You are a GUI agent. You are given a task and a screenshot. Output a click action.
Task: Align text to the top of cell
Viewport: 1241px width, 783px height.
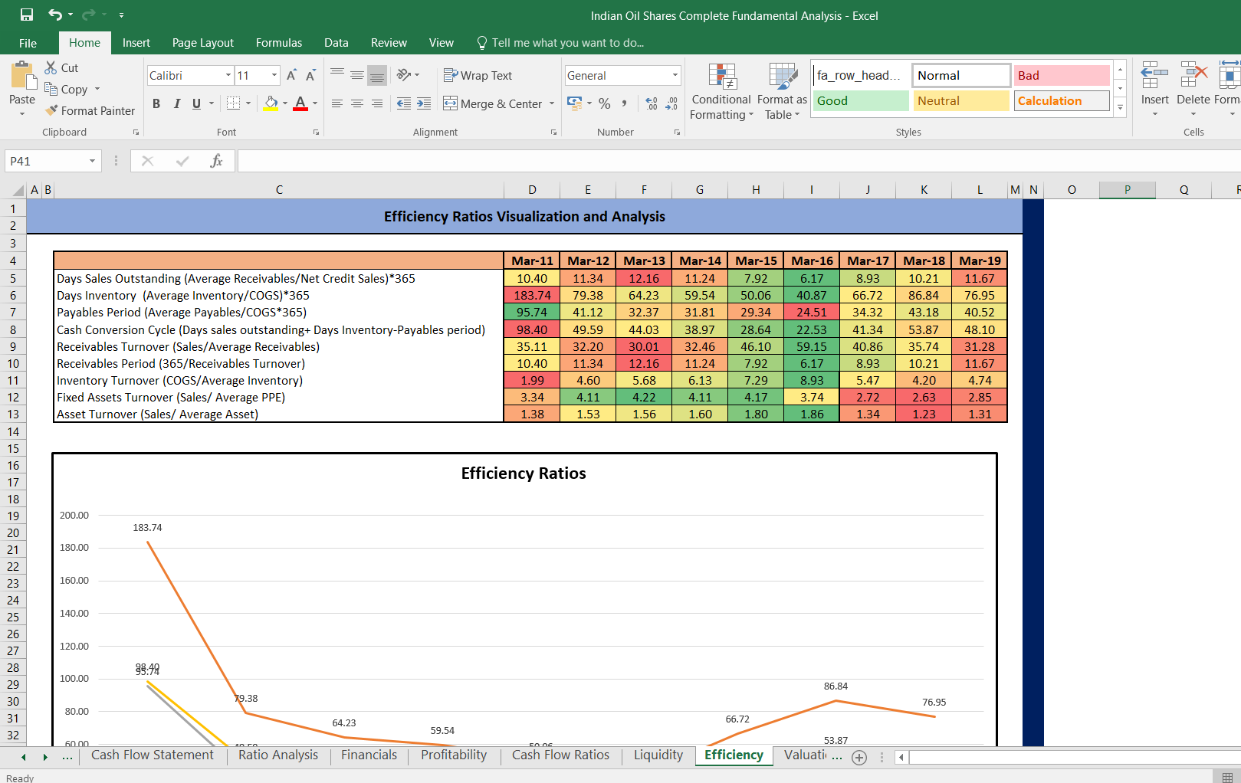[337, 74]
